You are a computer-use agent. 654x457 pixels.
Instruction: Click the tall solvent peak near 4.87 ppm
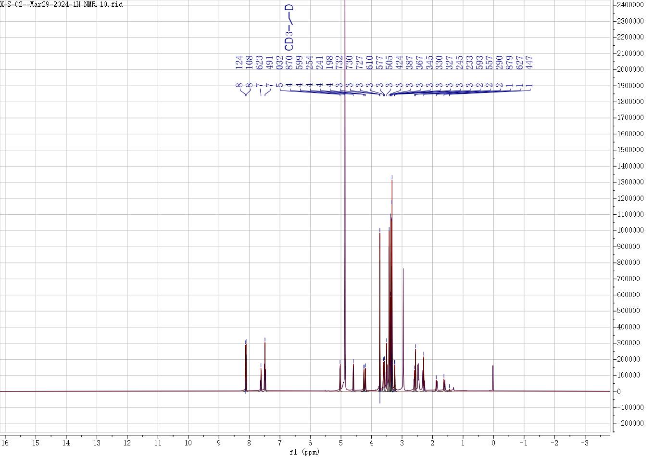pos(345,193)
